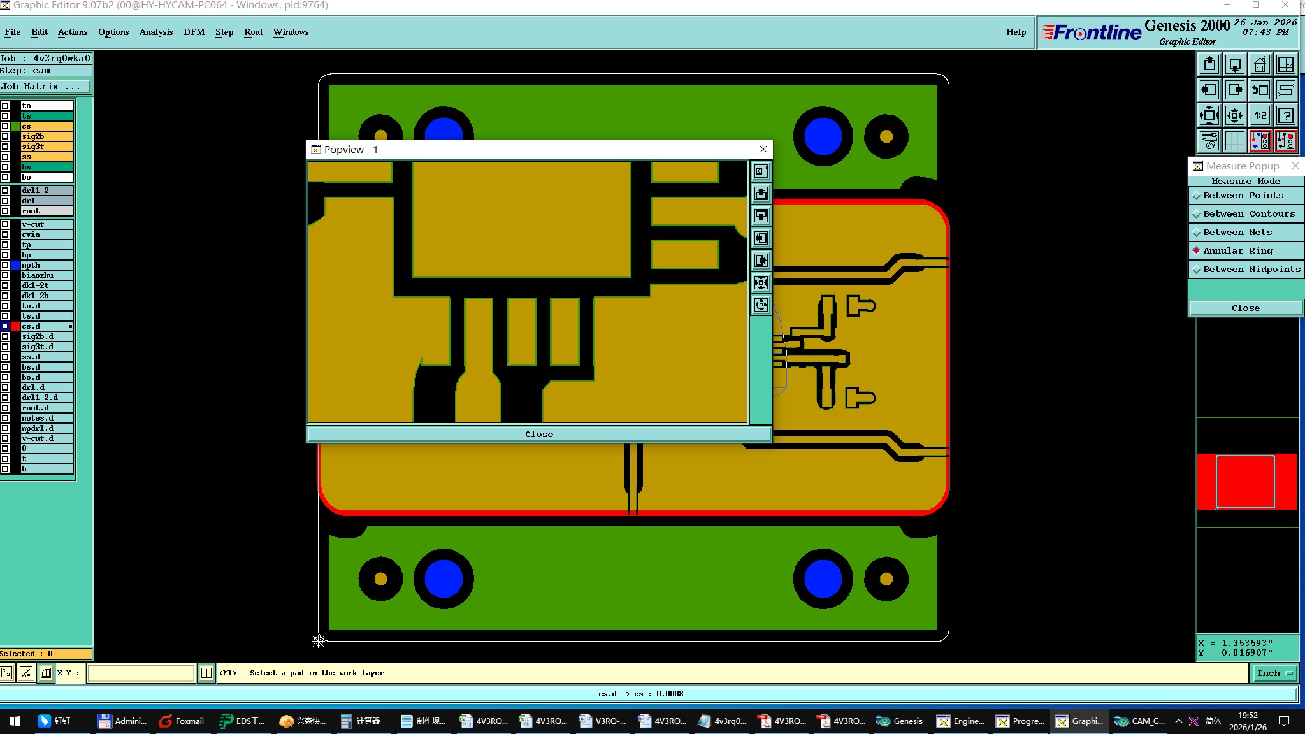Image resolution: width=1305 pixels, height=734 pixels.
Task: Click the pan up arrow icon
Action: point(1209,65)
